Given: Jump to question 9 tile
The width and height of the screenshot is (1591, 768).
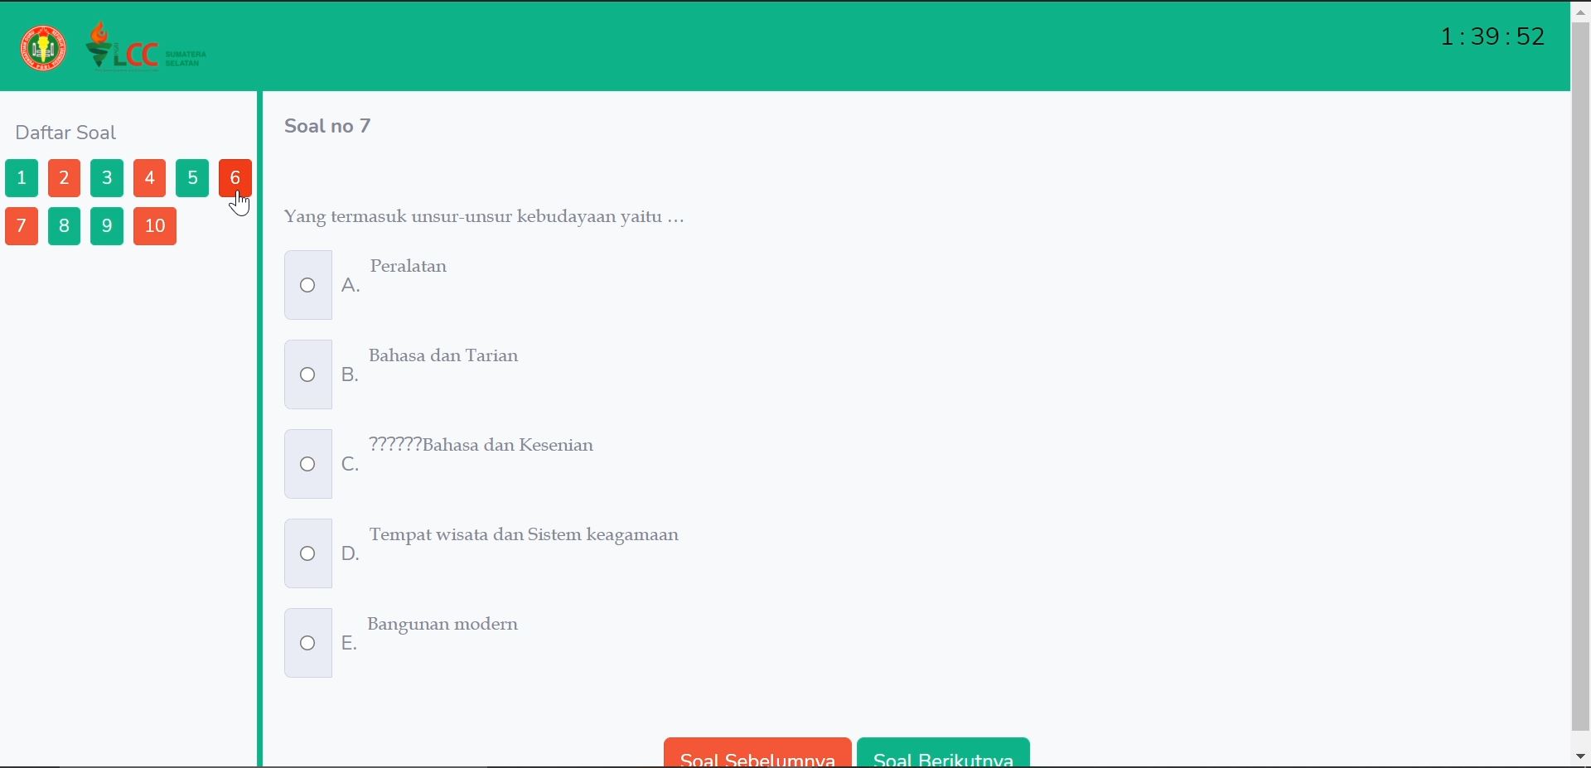Looking at the screenshot, I should 107,226.
